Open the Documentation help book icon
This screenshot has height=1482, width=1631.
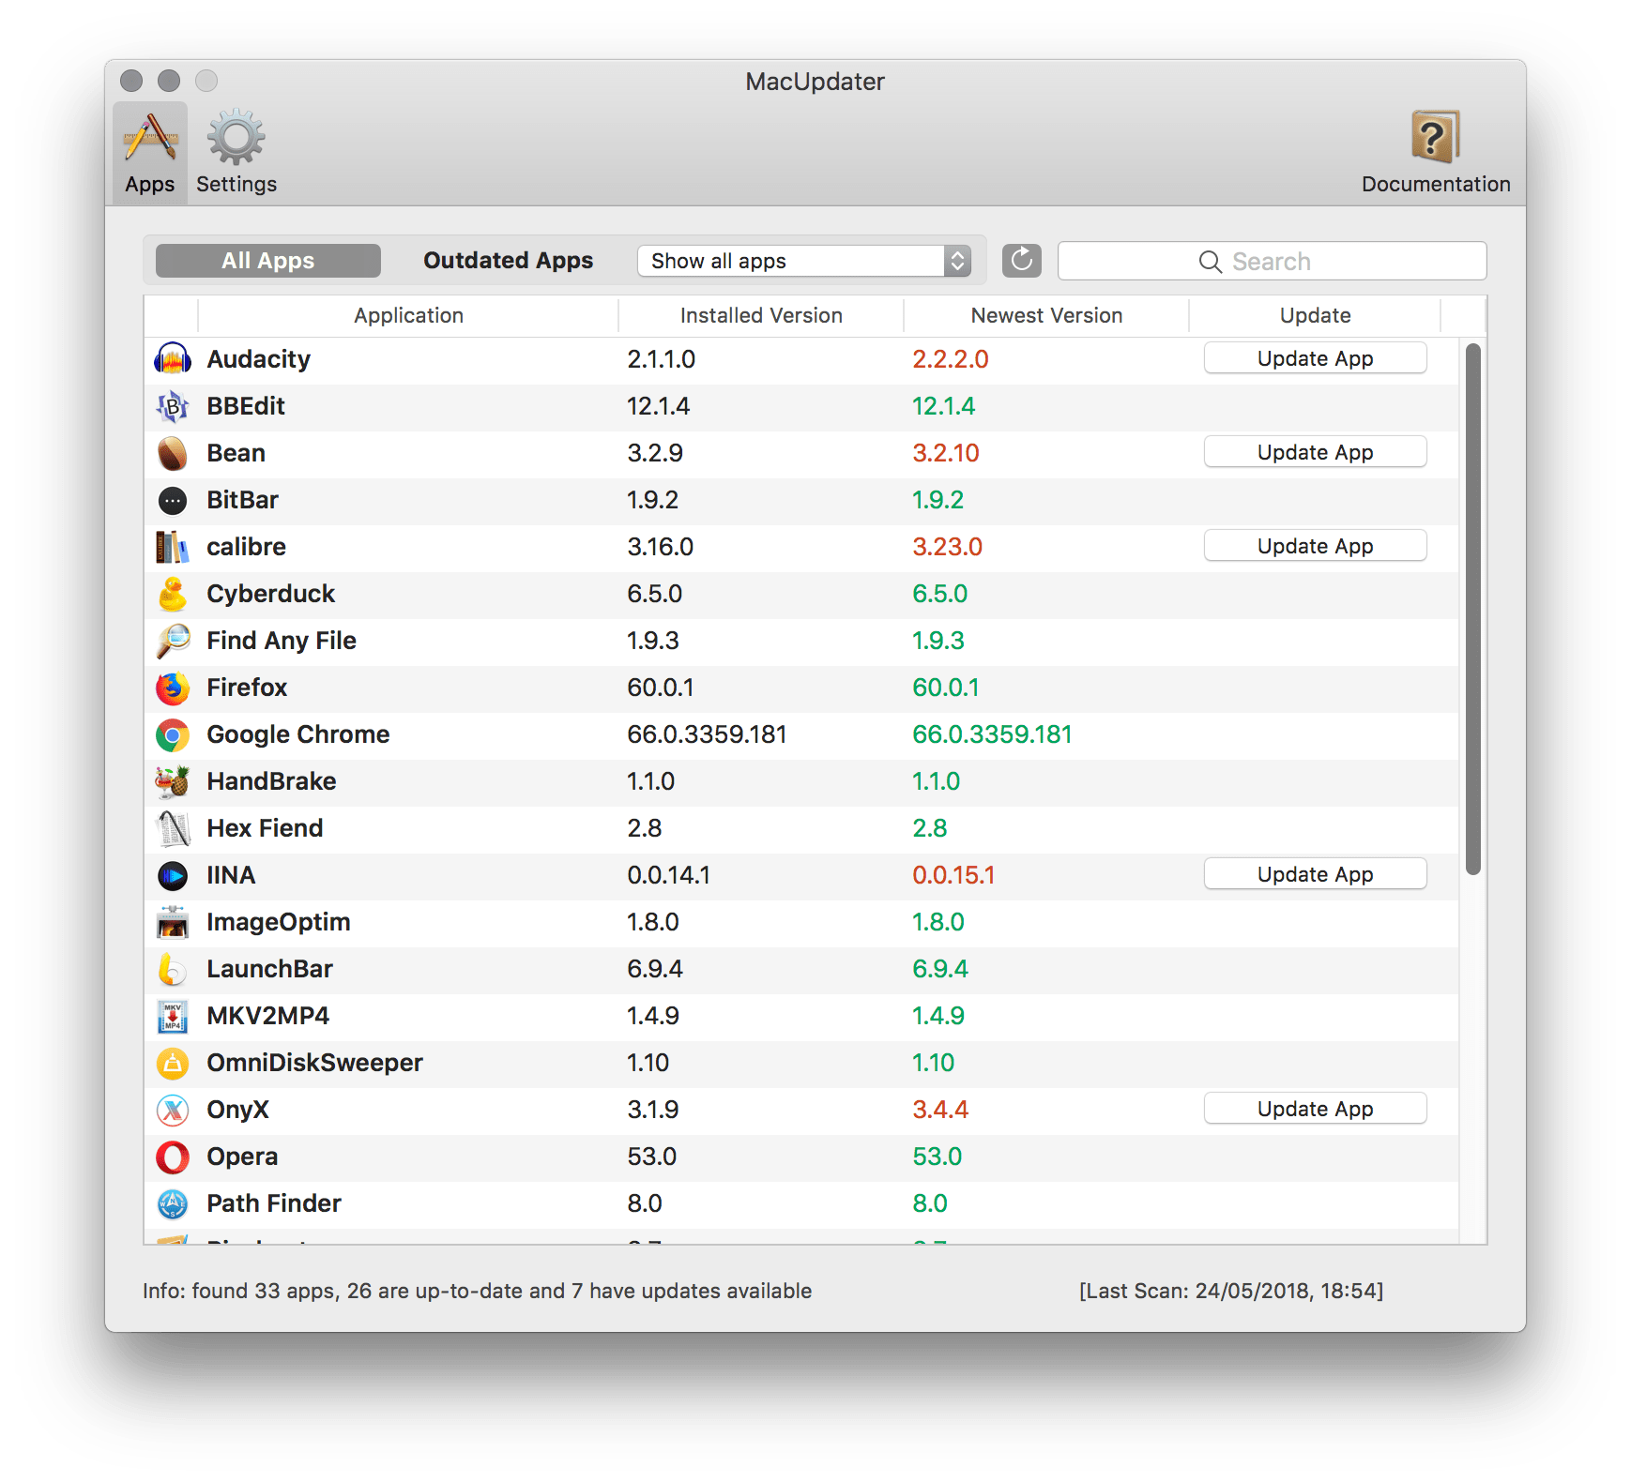pyautogui.click(x=1435, y=153)
